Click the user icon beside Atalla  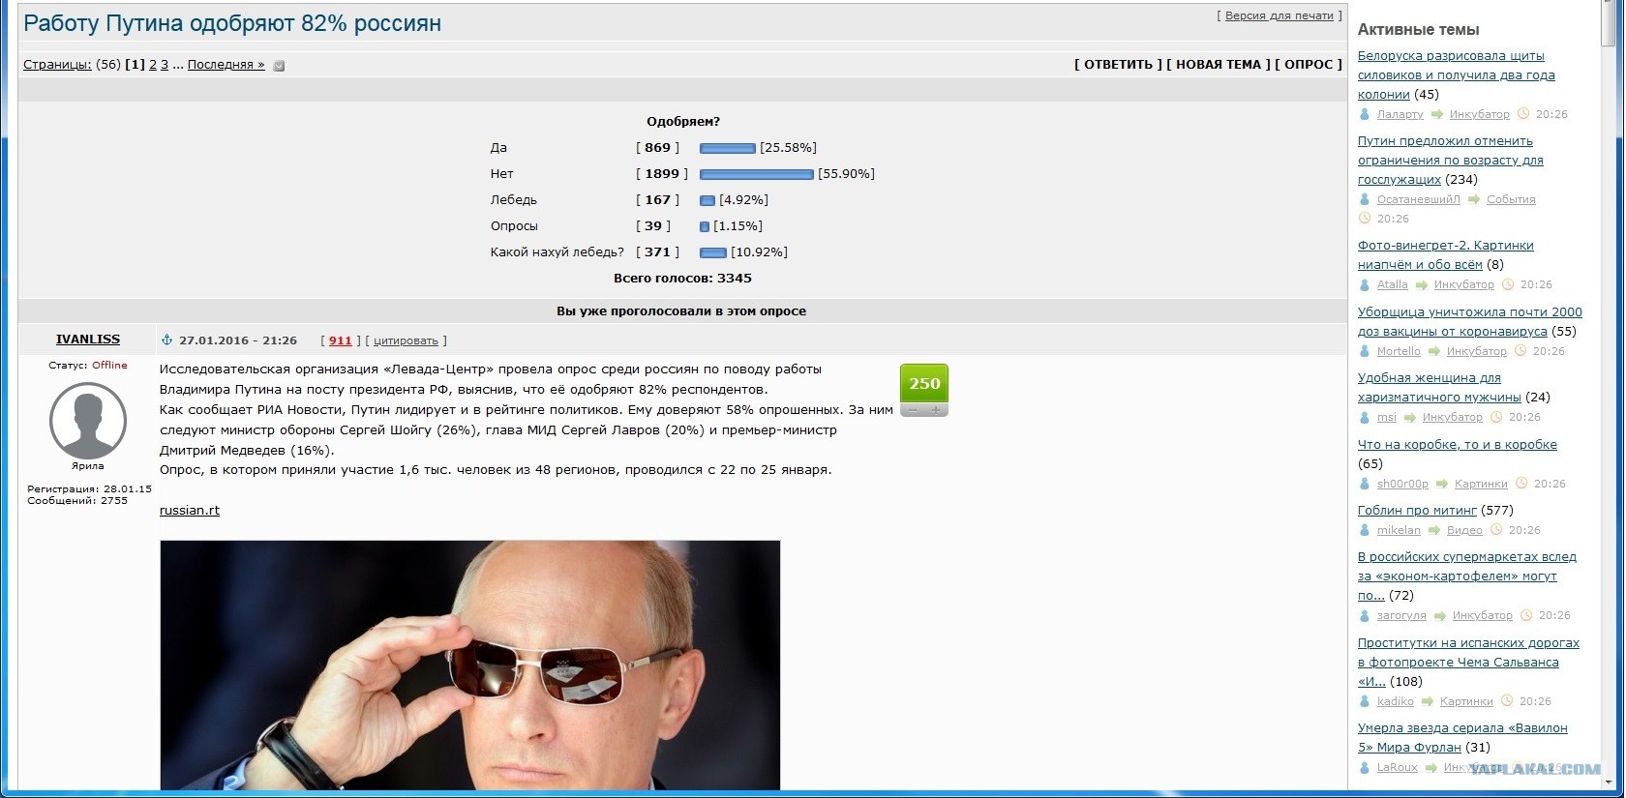click(1365, 284)
